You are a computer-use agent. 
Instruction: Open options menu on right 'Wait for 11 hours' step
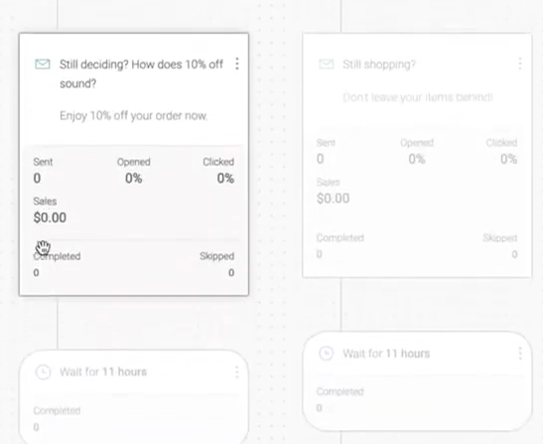coord(520,354)
